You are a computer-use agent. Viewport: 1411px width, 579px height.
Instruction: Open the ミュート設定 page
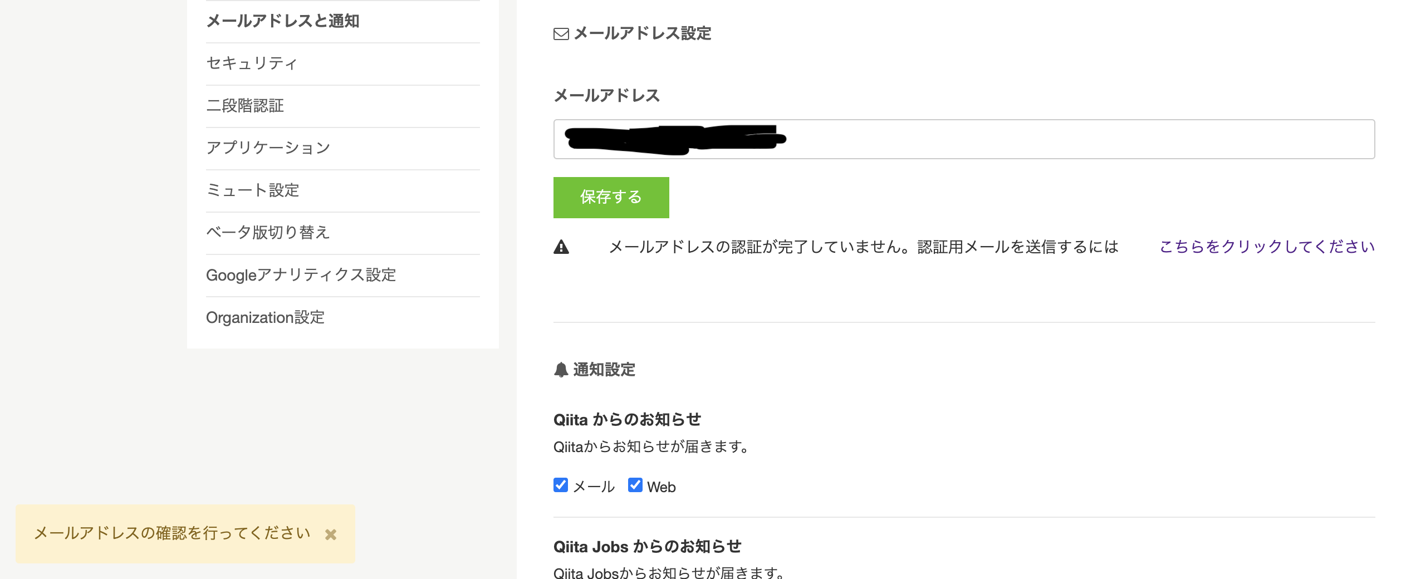(x=252, y=190)
